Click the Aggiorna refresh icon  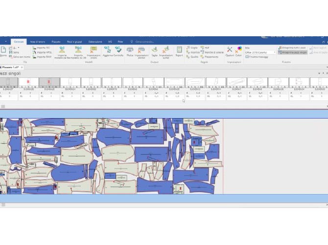[x=107, y=51]
